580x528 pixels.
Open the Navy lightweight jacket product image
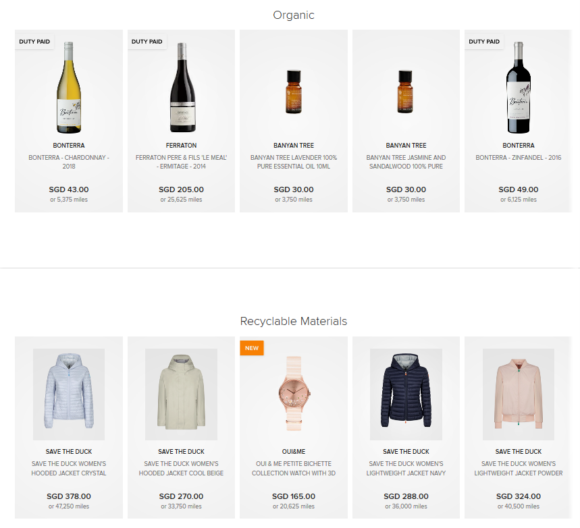point(406,394)
